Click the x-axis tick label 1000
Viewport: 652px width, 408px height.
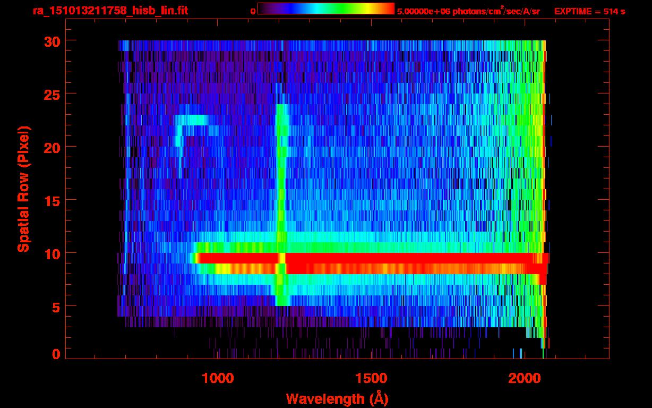[x=218, y=378]
